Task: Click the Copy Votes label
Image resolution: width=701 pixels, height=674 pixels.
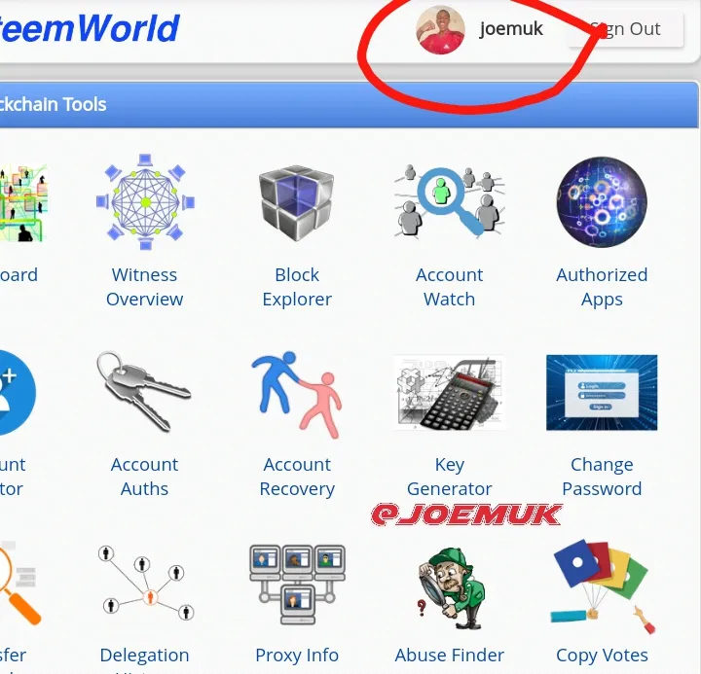Action: coord(602,656)
